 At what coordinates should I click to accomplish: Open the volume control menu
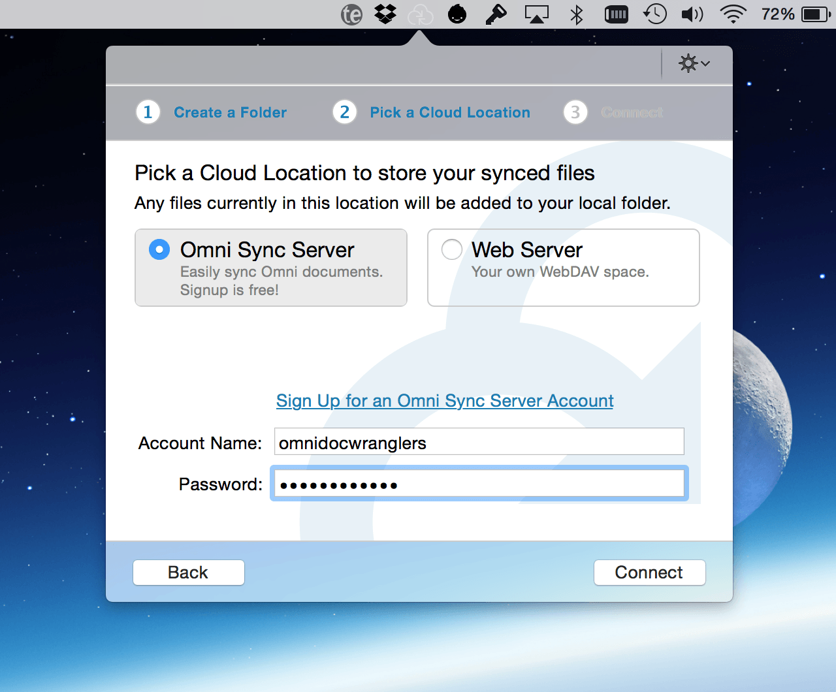click(692, 14)
